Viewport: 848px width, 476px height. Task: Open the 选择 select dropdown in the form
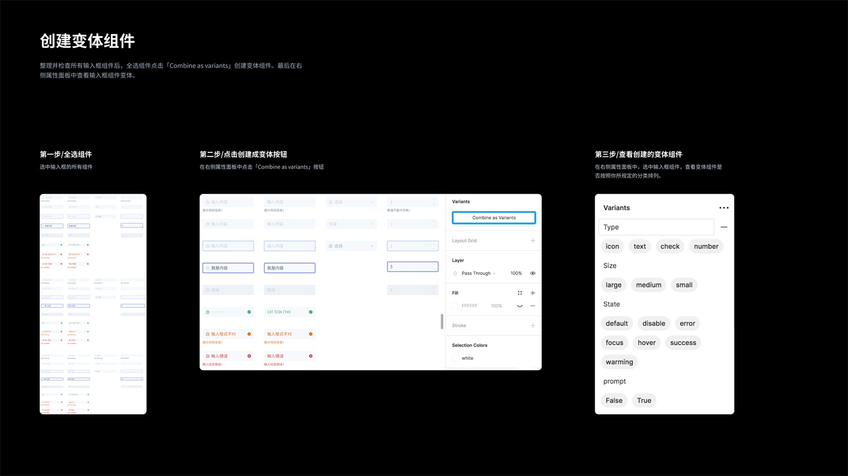tap(351, 246)
